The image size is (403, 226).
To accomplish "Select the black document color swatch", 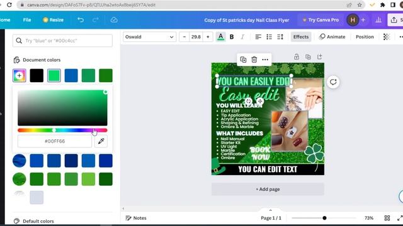I will pos(37,75).
